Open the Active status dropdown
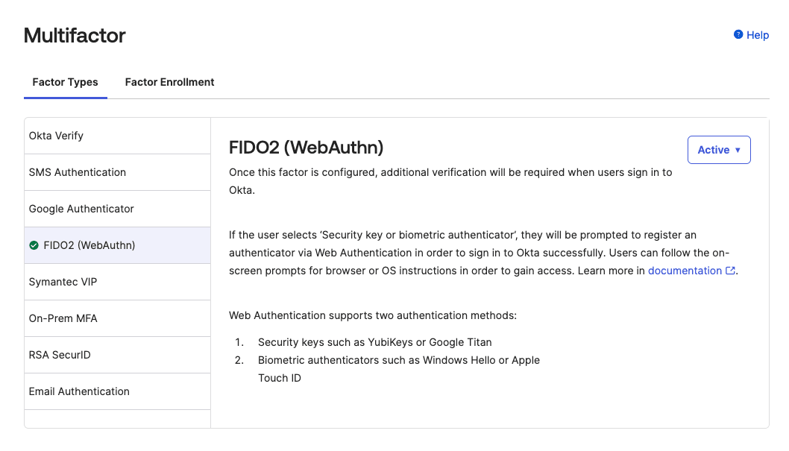This screenshot has width=789, height=451. pos(719,150)
